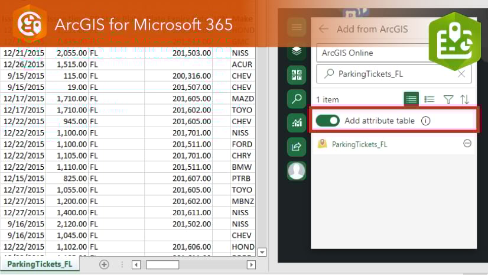Toggle Add attribute table switch
The image size is (488, 275).
pos(328,121)
